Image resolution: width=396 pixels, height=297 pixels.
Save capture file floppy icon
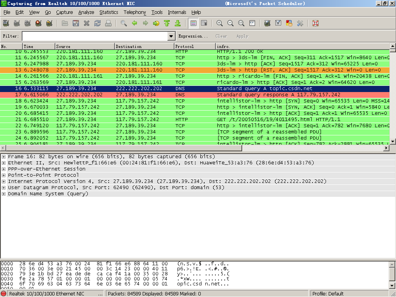coord(76,23)
